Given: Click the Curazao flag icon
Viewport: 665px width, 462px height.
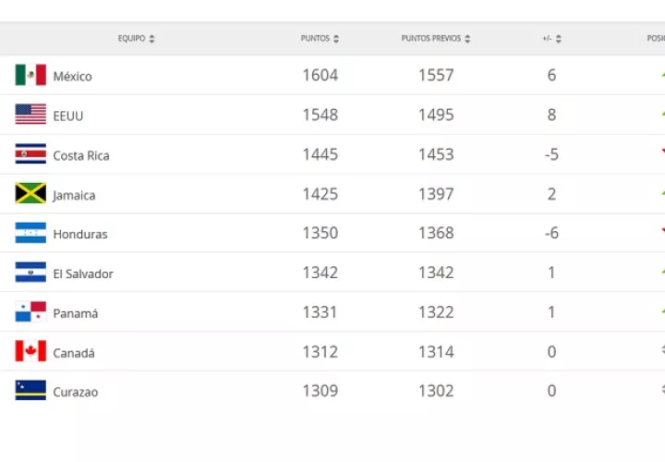Looking at the screenshot, I should (30, 390).
